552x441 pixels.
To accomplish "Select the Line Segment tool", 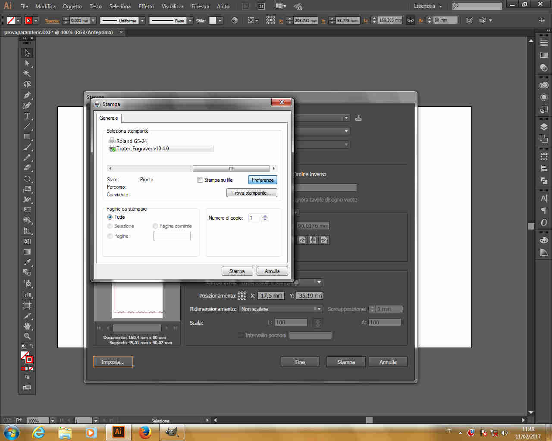I will (27, 126).
